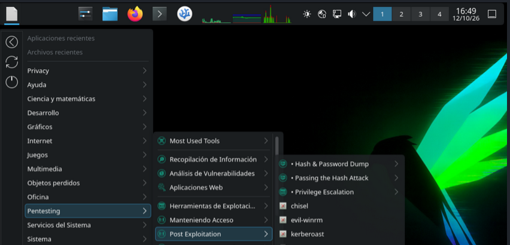Open the Oficina category
The height and width of the screenshot is (245, 510).
pyautogui.click(x=88, y=197)
